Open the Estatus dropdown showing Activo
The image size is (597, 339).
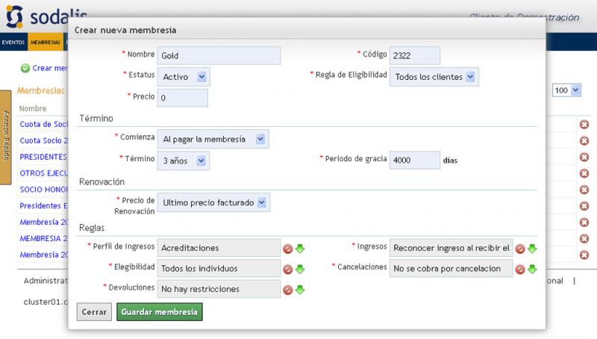tap(184, 77)
